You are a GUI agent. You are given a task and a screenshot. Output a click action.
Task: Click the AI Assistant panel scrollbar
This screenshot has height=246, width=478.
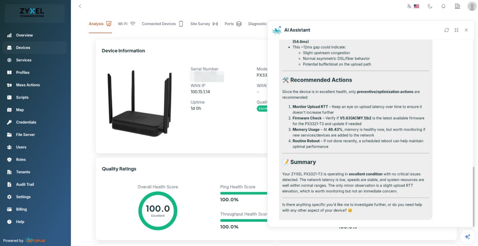(x=473, y=197)
